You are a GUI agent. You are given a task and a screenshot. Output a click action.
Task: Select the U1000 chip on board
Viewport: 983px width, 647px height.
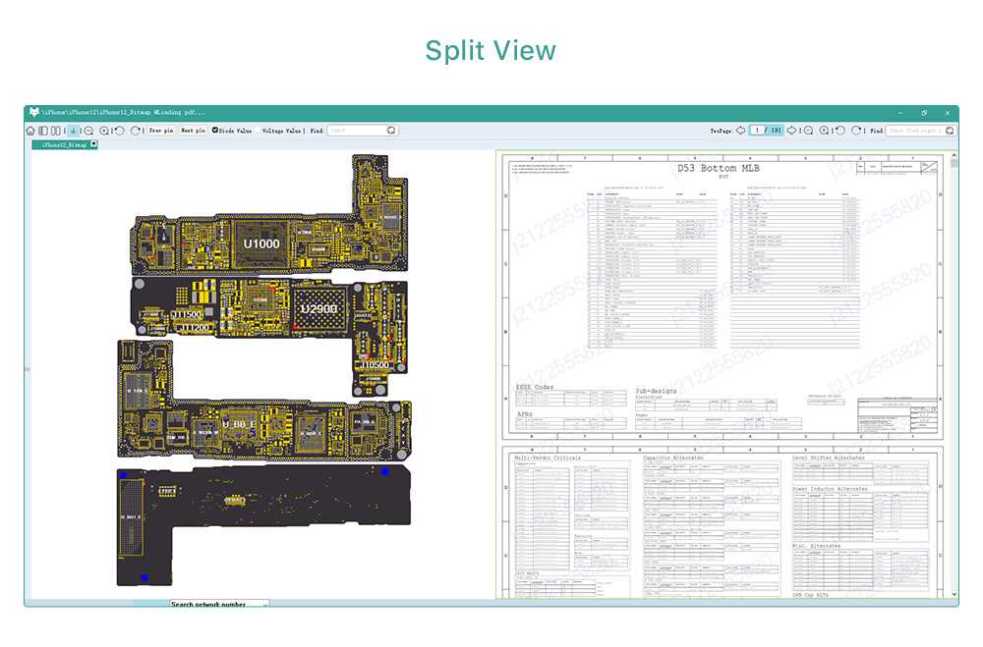tap(261, 243)
